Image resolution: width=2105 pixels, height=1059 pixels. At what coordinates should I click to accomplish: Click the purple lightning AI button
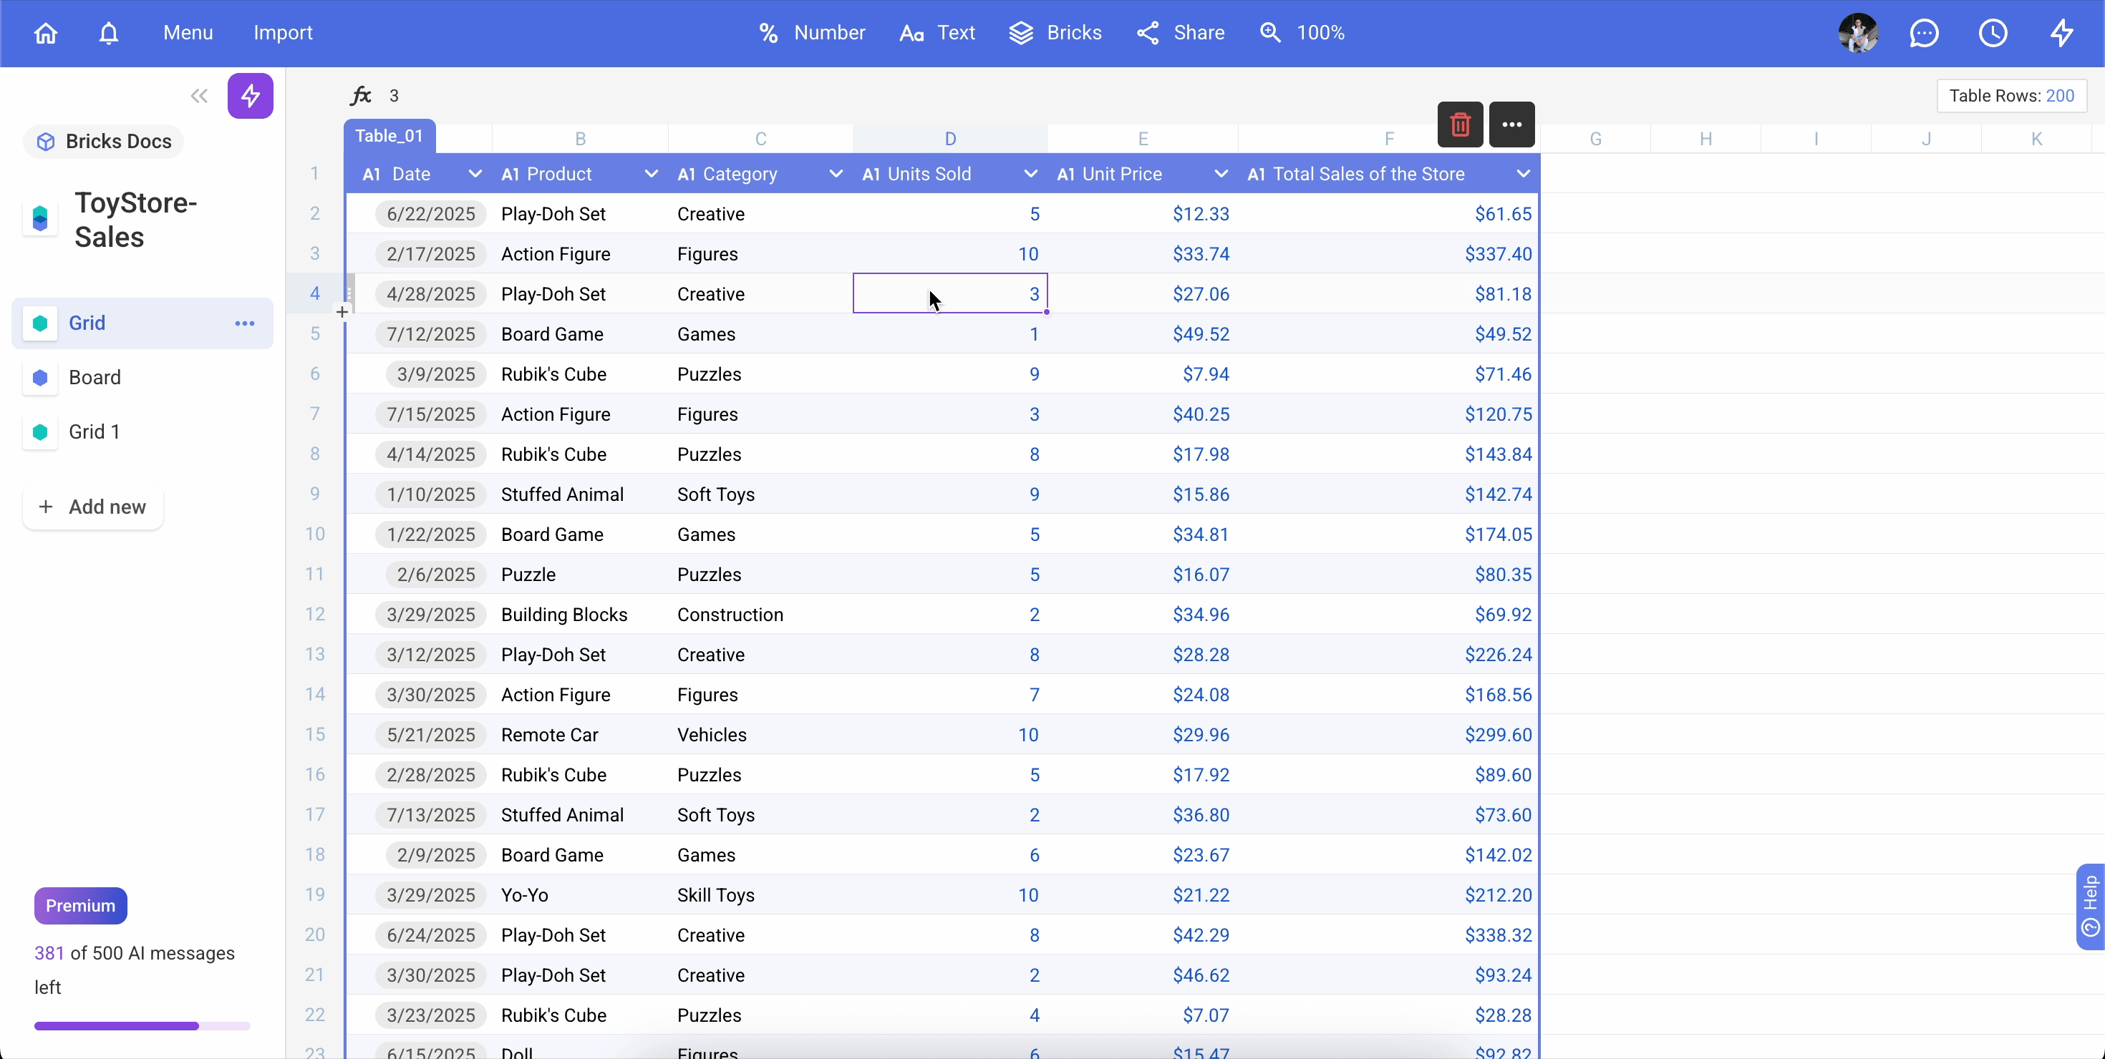click(x=250, y=96)
